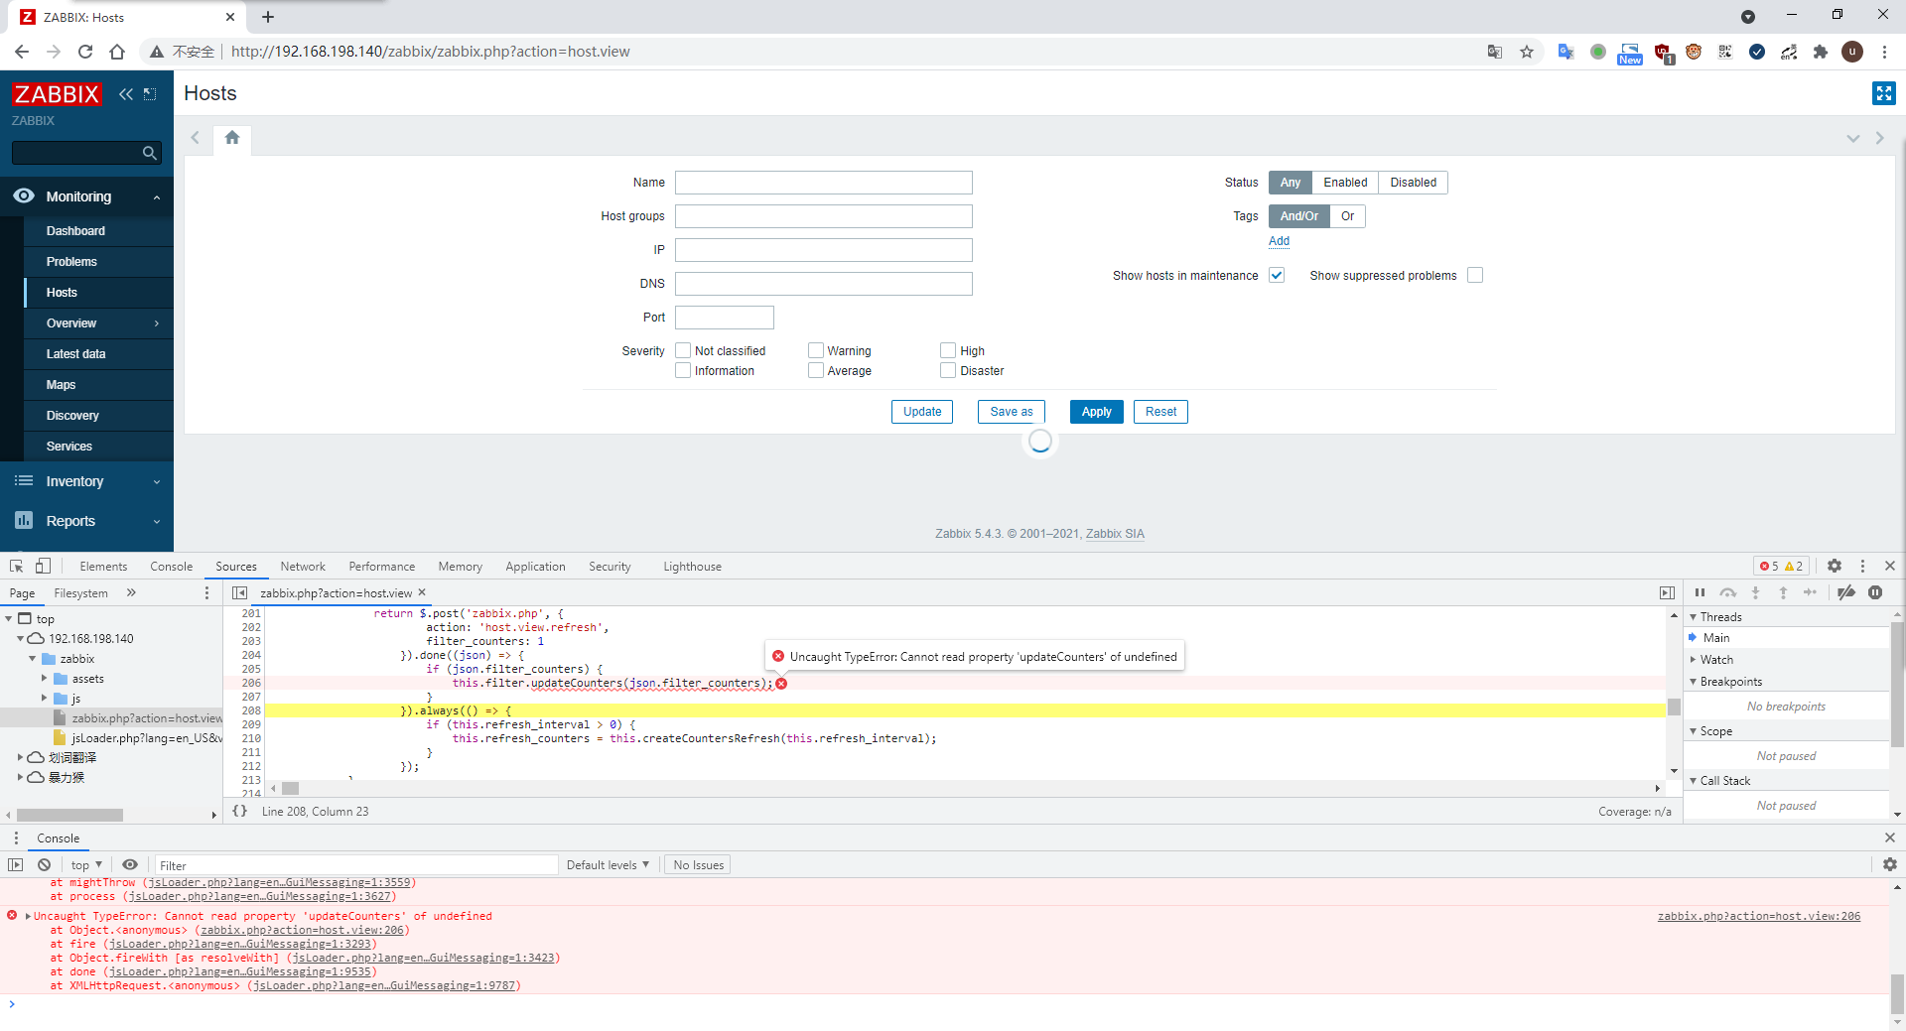Screen dimensions: 1906x1031
Task: Open Latest data in Monitoring menu
Action: pos(75,354)
